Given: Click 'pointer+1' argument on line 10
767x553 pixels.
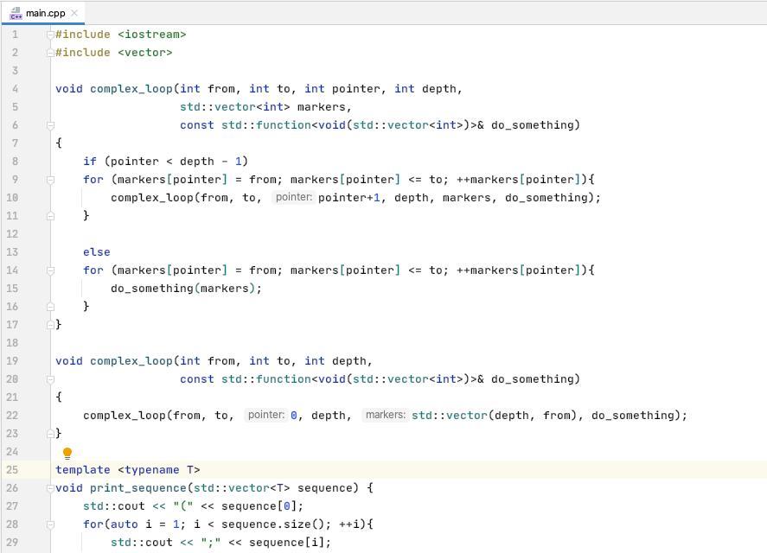Looking at the screenshot, I should (x=349, y=198).
